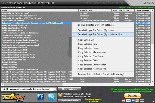Image resolution: width=155 pixels, height=103 pixels.
Task: Select Copy Selected Class
Action: tap(103, 60)
